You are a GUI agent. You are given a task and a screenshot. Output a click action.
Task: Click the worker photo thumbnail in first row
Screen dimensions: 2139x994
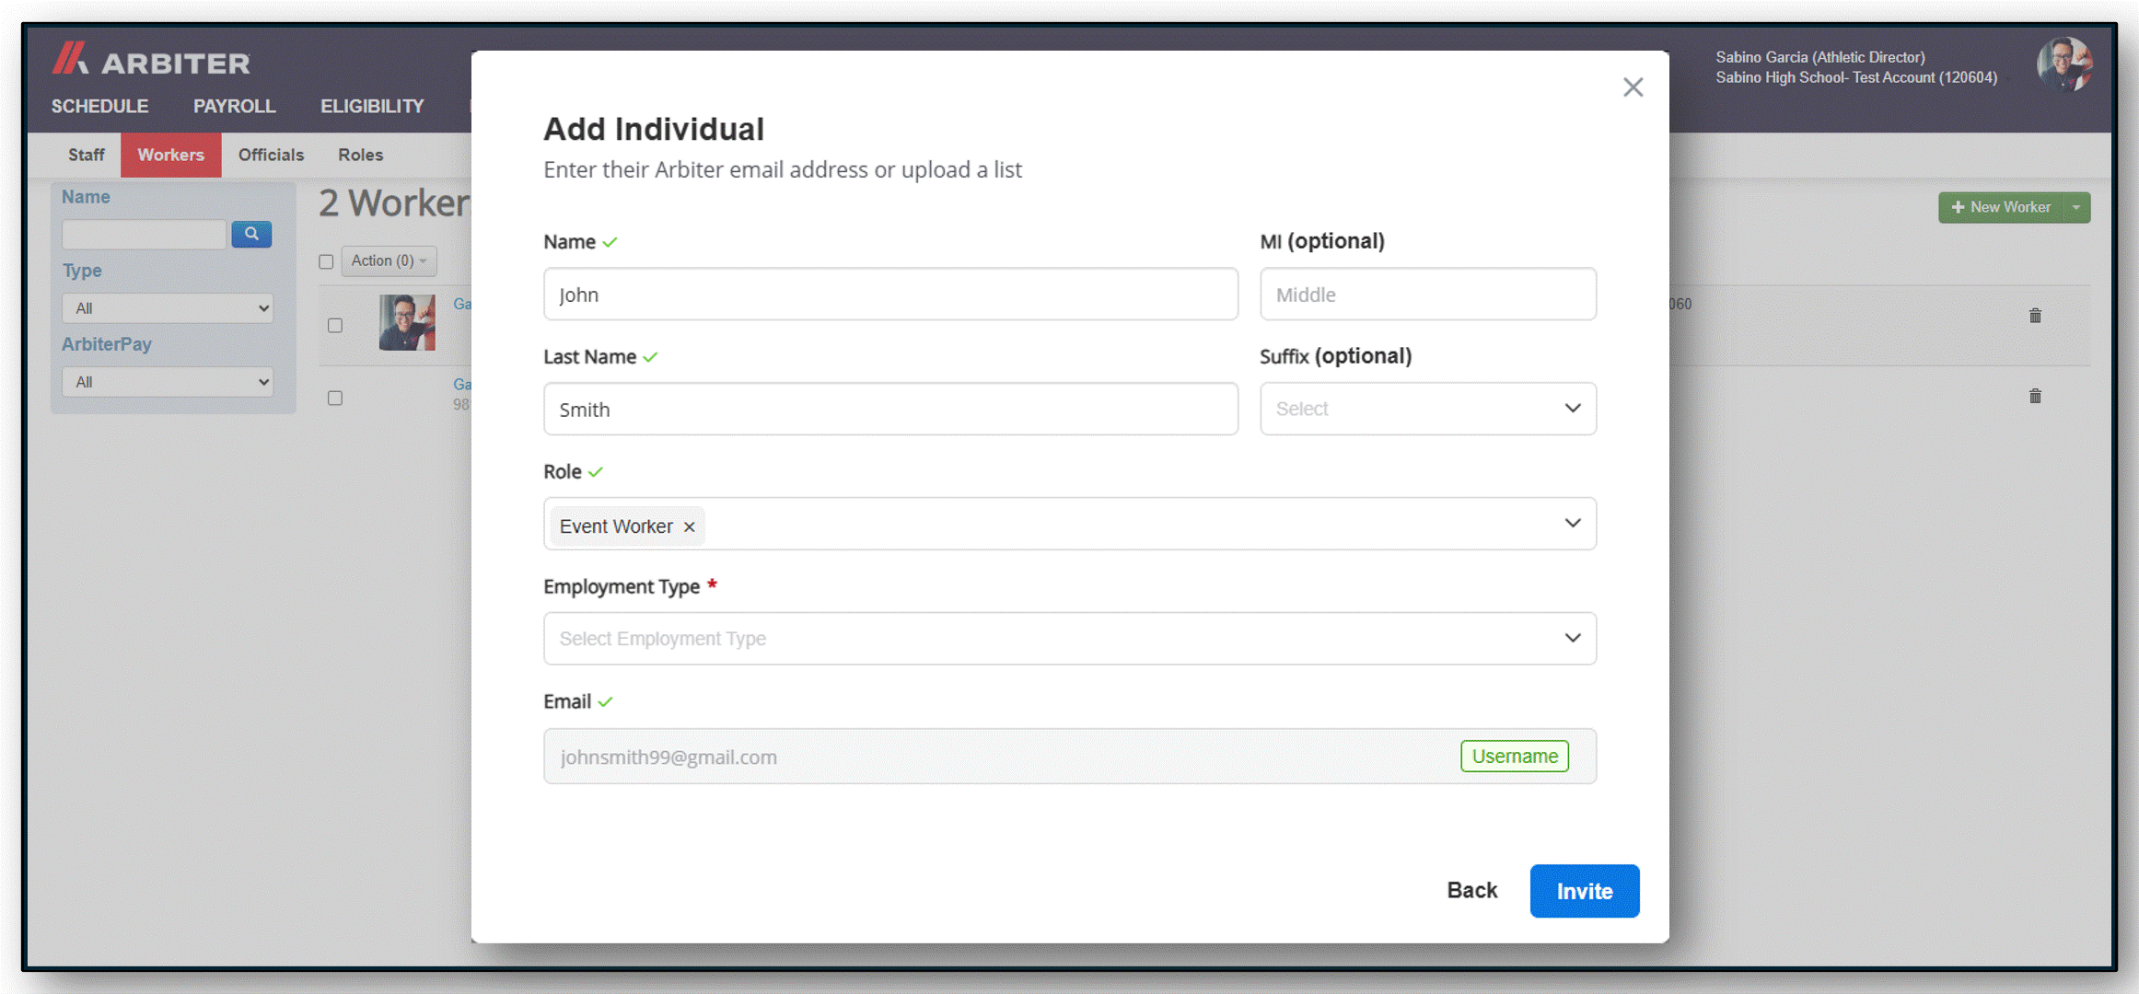[407, 322]
